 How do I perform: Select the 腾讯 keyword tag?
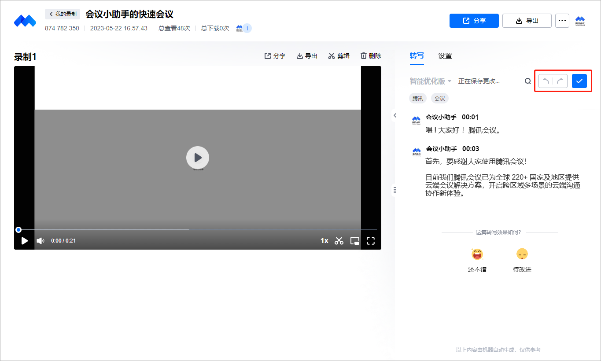tap(418, 98)
